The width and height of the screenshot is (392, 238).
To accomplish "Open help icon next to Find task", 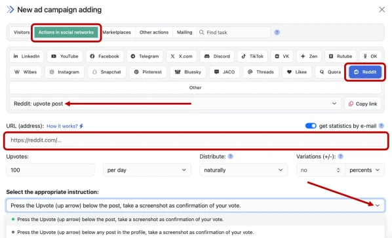I will coord(277,33).
